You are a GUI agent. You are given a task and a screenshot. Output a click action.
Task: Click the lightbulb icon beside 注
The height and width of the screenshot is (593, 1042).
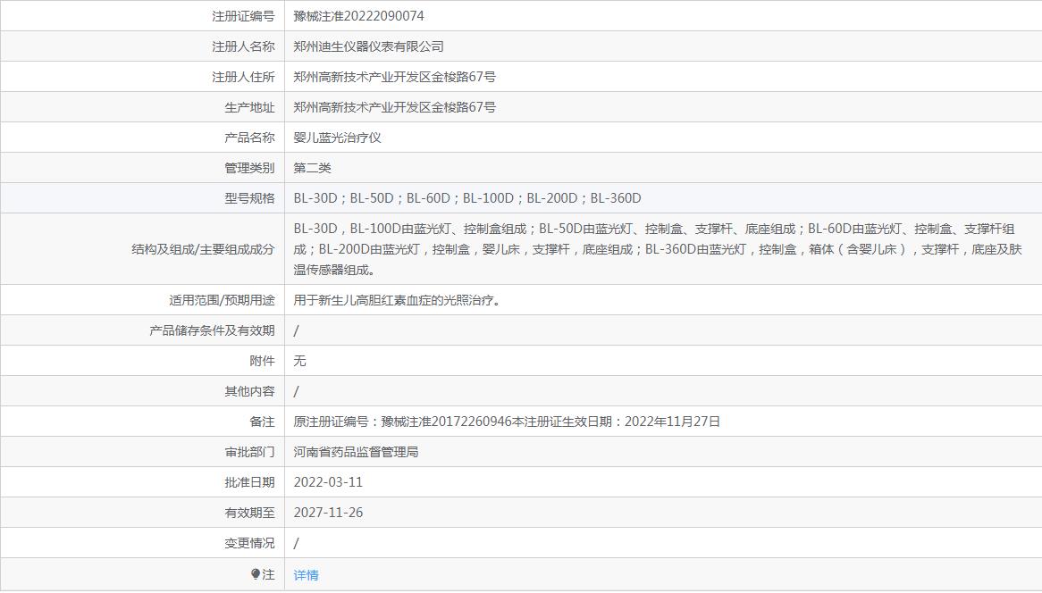[x=256, y=574]
